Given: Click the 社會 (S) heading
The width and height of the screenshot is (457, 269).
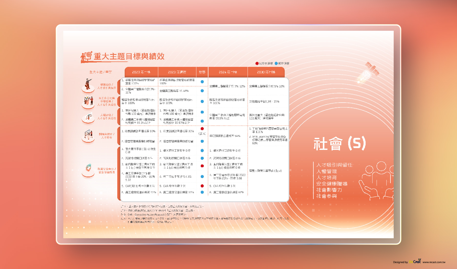Looking at the screenshot, I should pos(340,143).
